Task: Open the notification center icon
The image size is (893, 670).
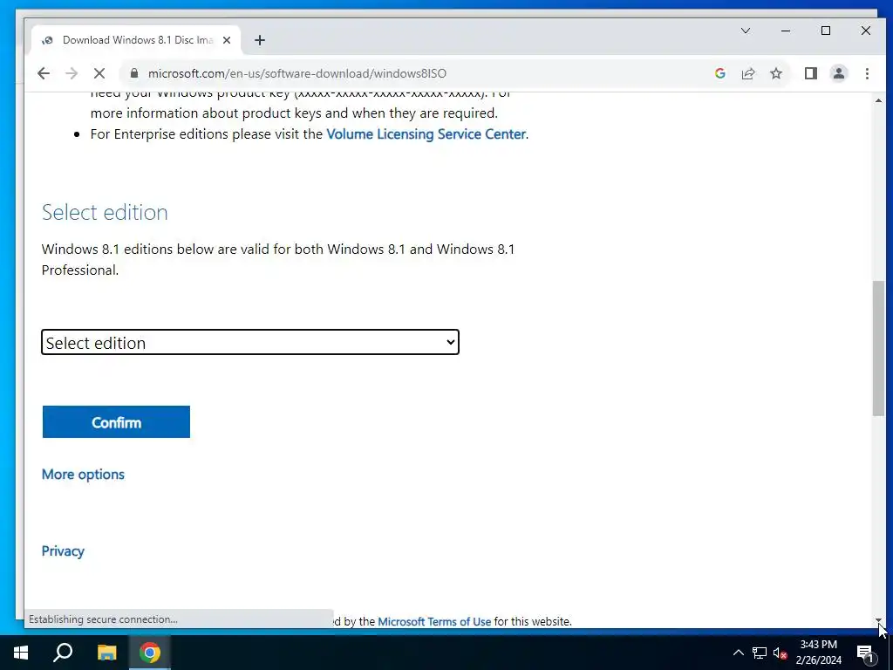Action: (866, 653)
